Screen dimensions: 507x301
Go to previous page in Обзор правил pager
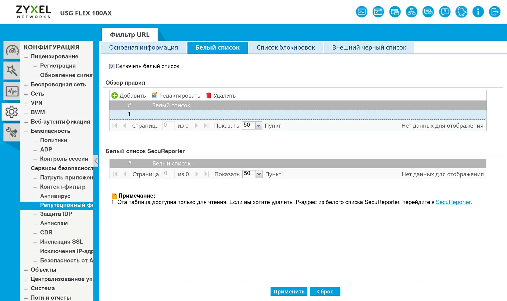(125, 125)
